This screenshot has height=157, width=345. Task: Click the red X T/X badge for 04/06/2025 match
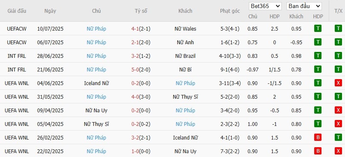(x=338, y=83)
